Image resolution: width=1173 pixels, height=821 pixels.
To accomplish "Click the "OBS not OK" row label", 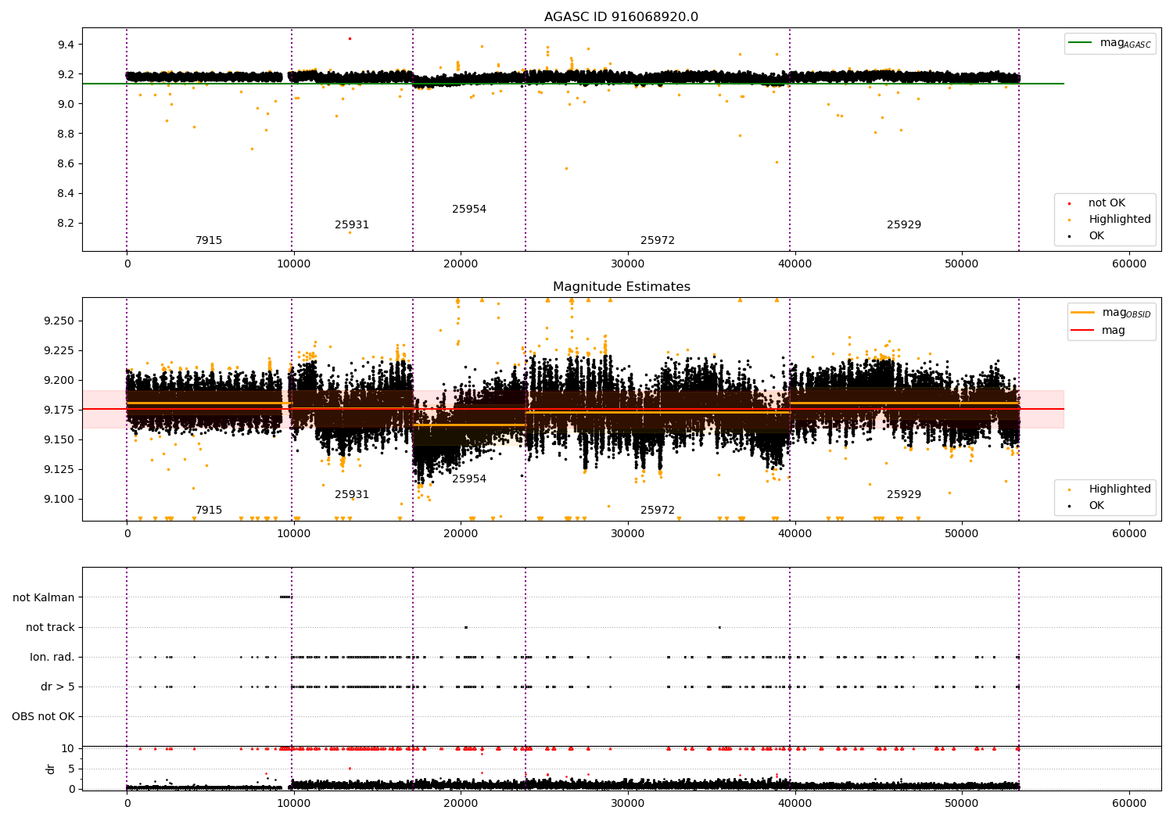I will click(x=43, y=717).
